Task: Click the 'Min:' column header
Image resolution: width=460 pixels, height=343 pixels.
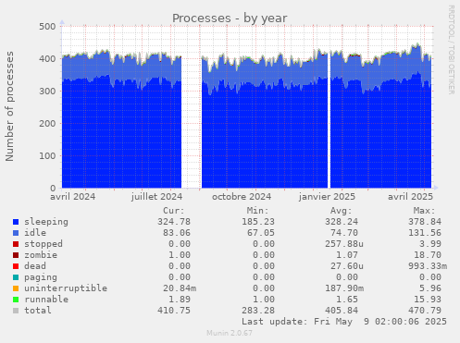Action: pyautogui.click(x=257, y=211)
